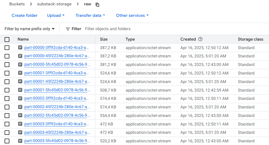Viewport: 269px width, 145px height.
Task: Click file icon of part-00003-5fc45d02 row
Action: [x=20, y=141]
